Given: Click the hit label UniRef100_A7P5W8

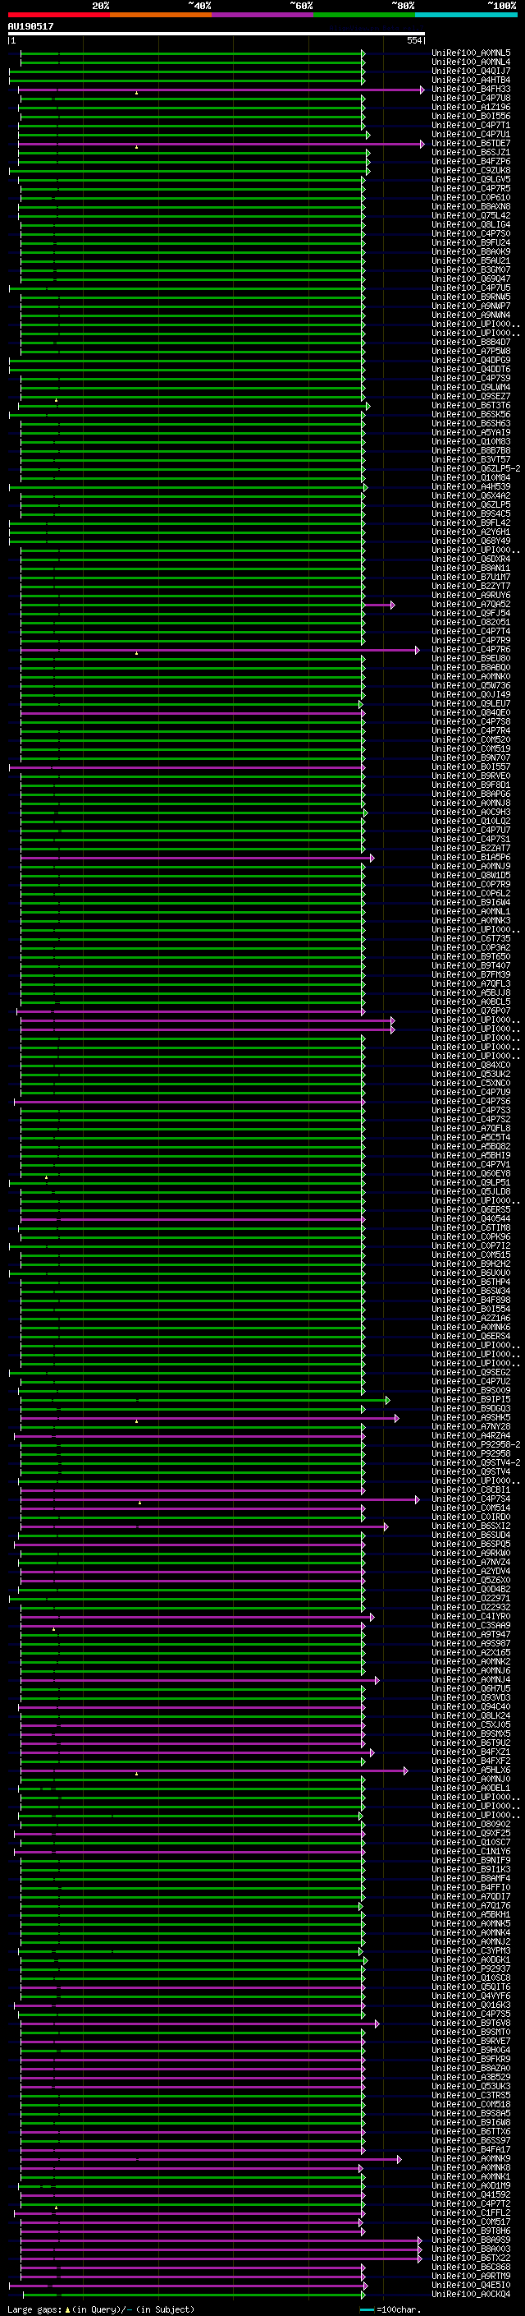Looking at the screenshot, I should pyautogui.click(x=471, y=352).
